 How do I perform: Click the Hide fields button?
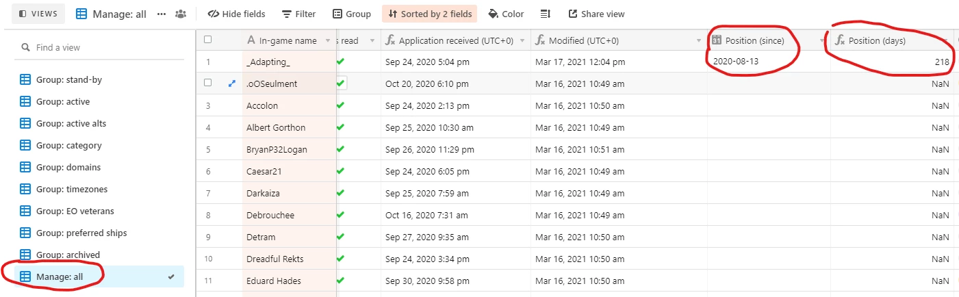[236, 14]
